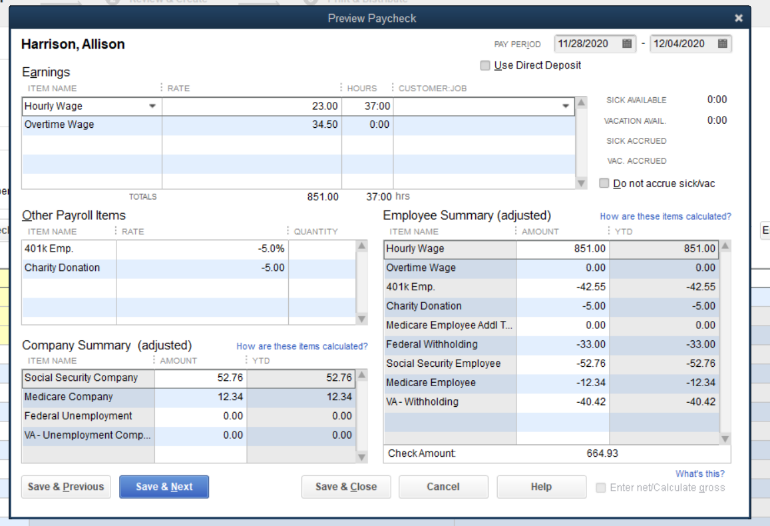Expand the Customer:Job dropdown for Hourly Wage
Image resolution: width=770 pixels, height=526 pixels.
coord(566,106)
